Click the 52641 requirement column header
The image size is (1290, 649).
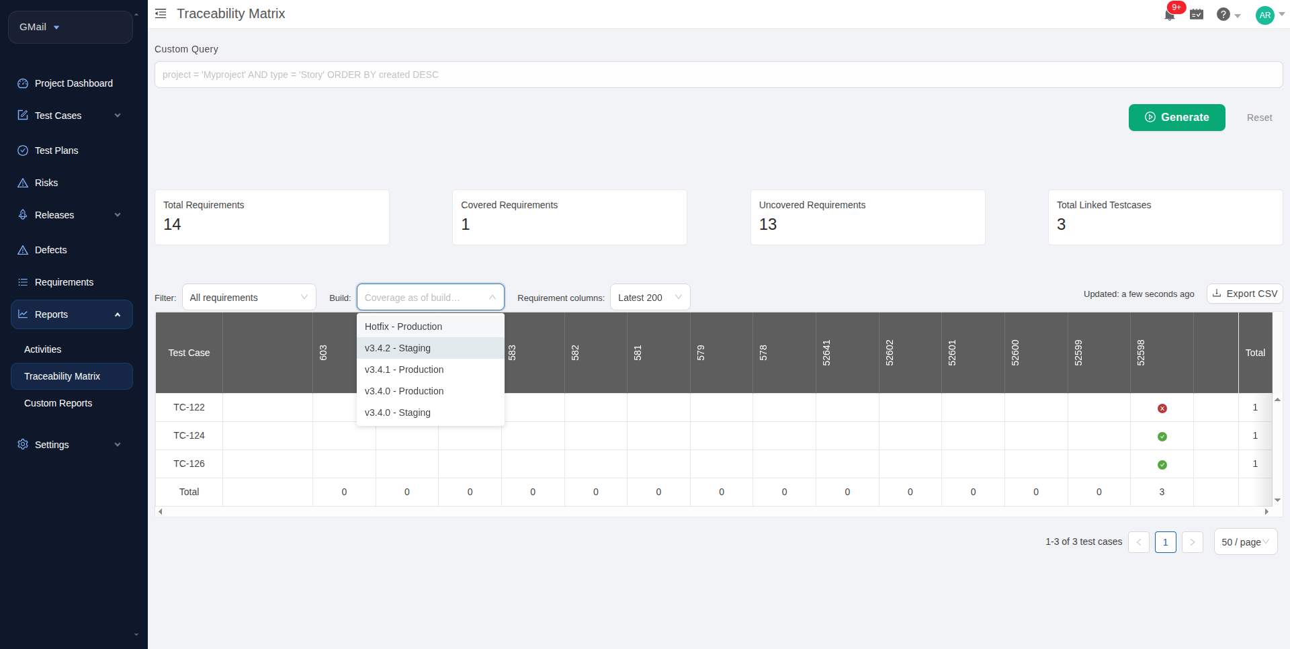pos(847,353)
